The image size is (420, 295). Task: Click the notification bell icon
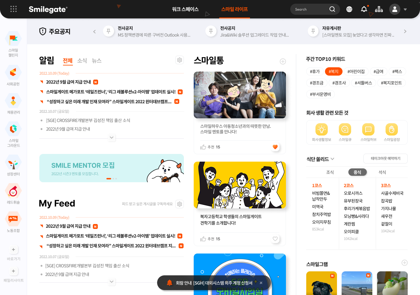click(364, 9)
